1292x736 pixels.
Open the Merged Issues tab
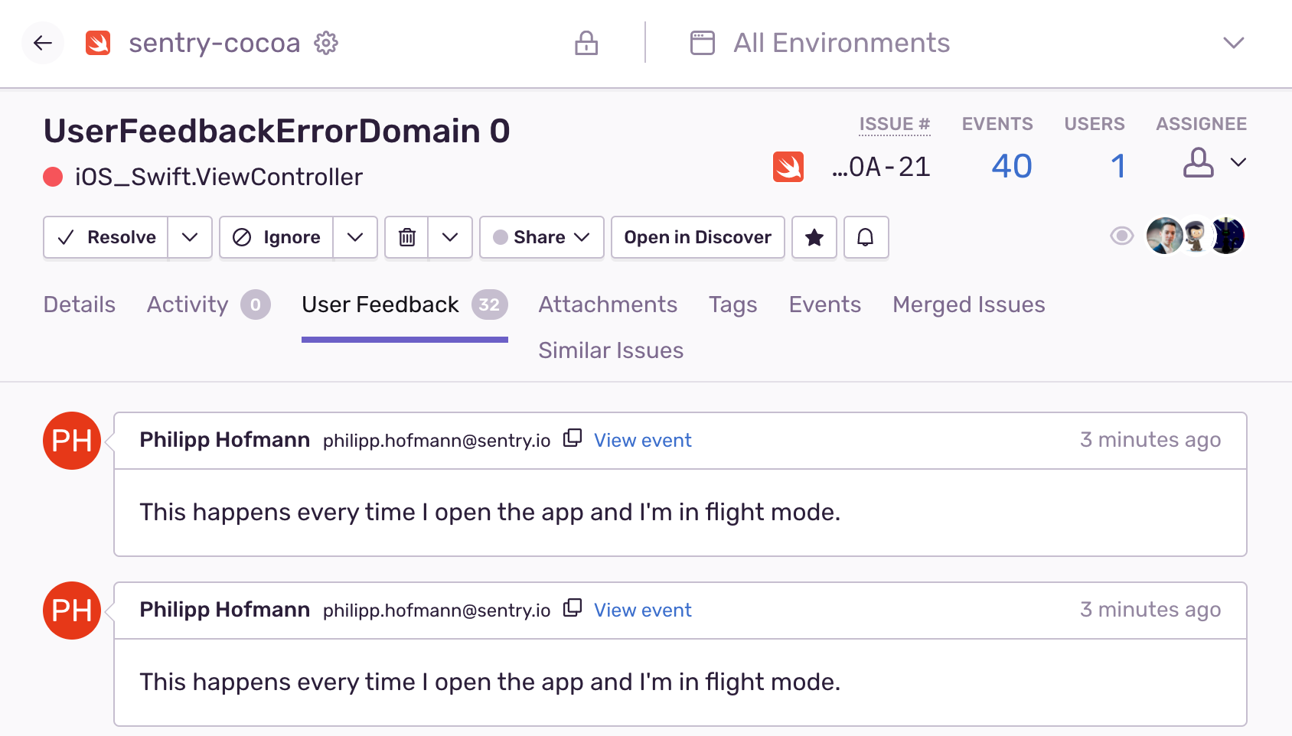(969, 304)
